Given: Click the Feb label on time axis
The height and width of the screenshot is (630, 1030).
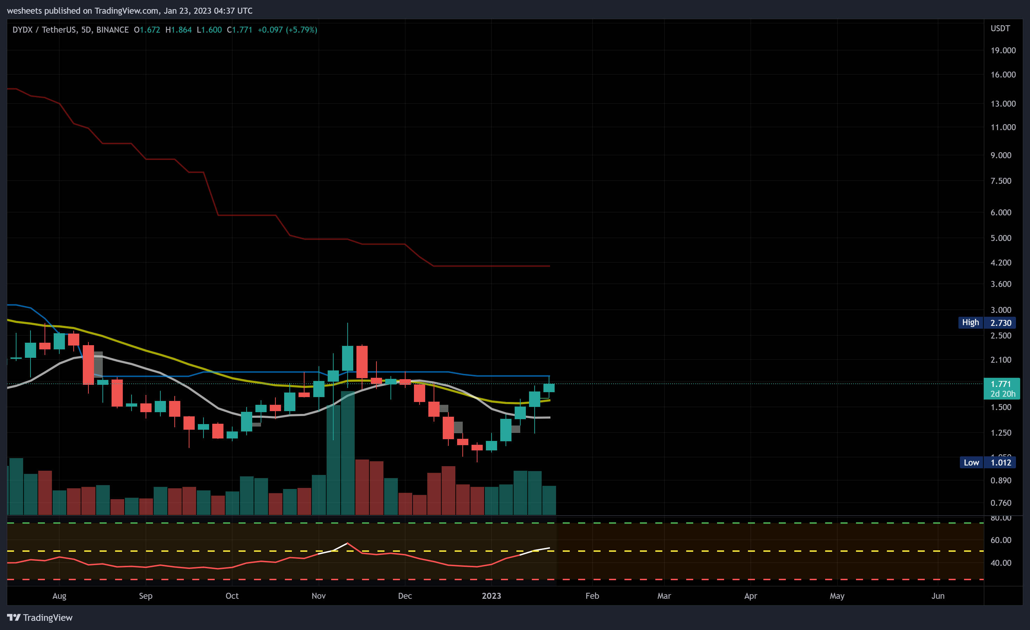Looking at the screenshot, I should 592,596.
